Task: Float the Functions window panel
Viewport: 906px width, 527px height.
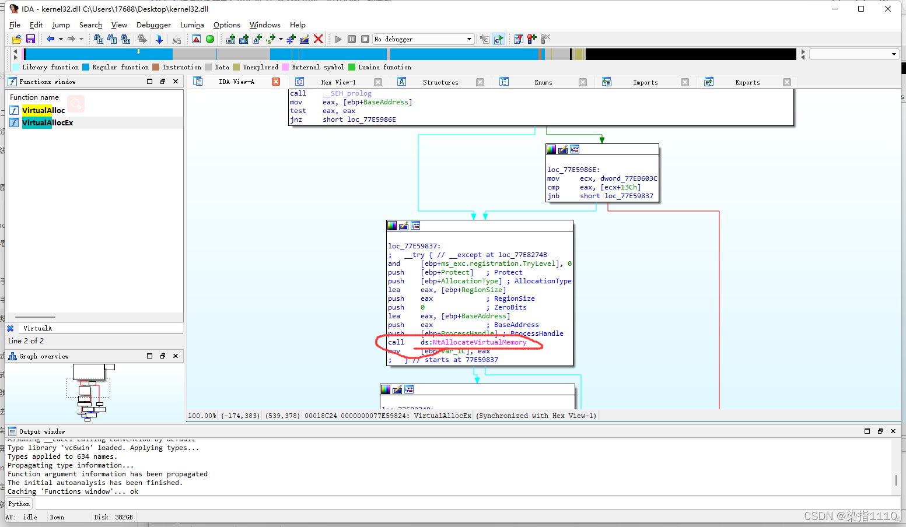Action: click(x=163, y=82)
